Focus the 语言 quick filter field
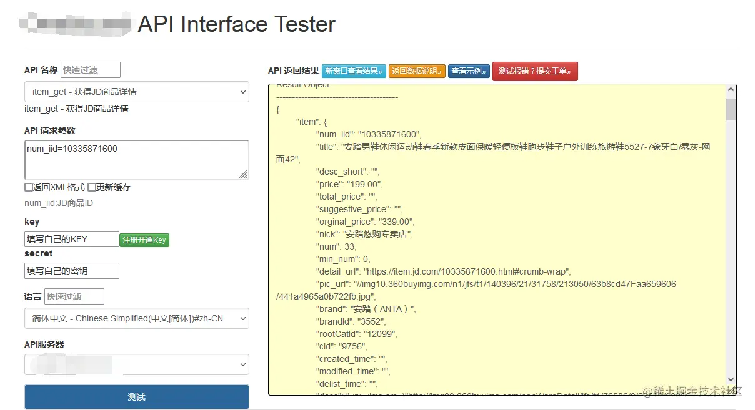755x410 pixels. [74, 296]
